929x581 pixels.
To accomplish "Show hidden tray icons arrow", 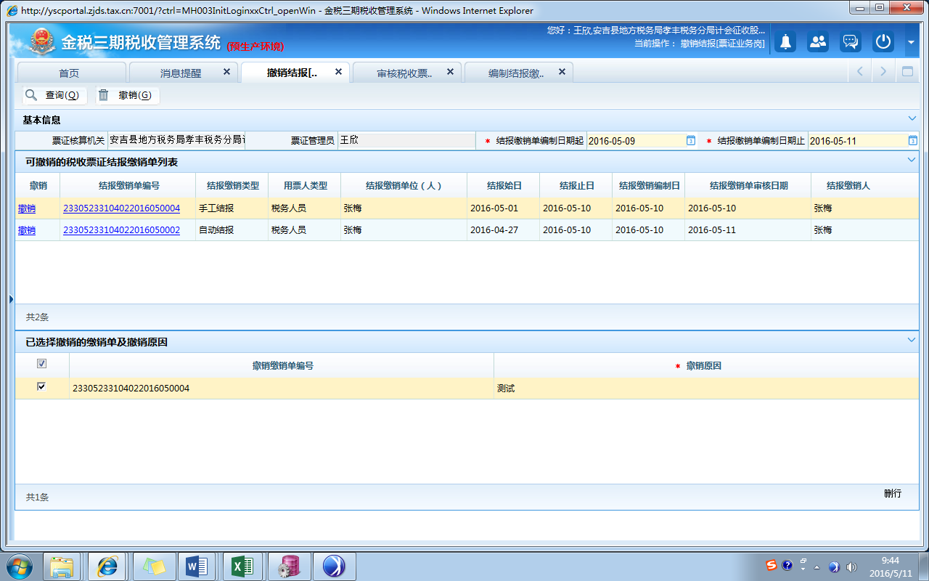I will tap(817, 566).
